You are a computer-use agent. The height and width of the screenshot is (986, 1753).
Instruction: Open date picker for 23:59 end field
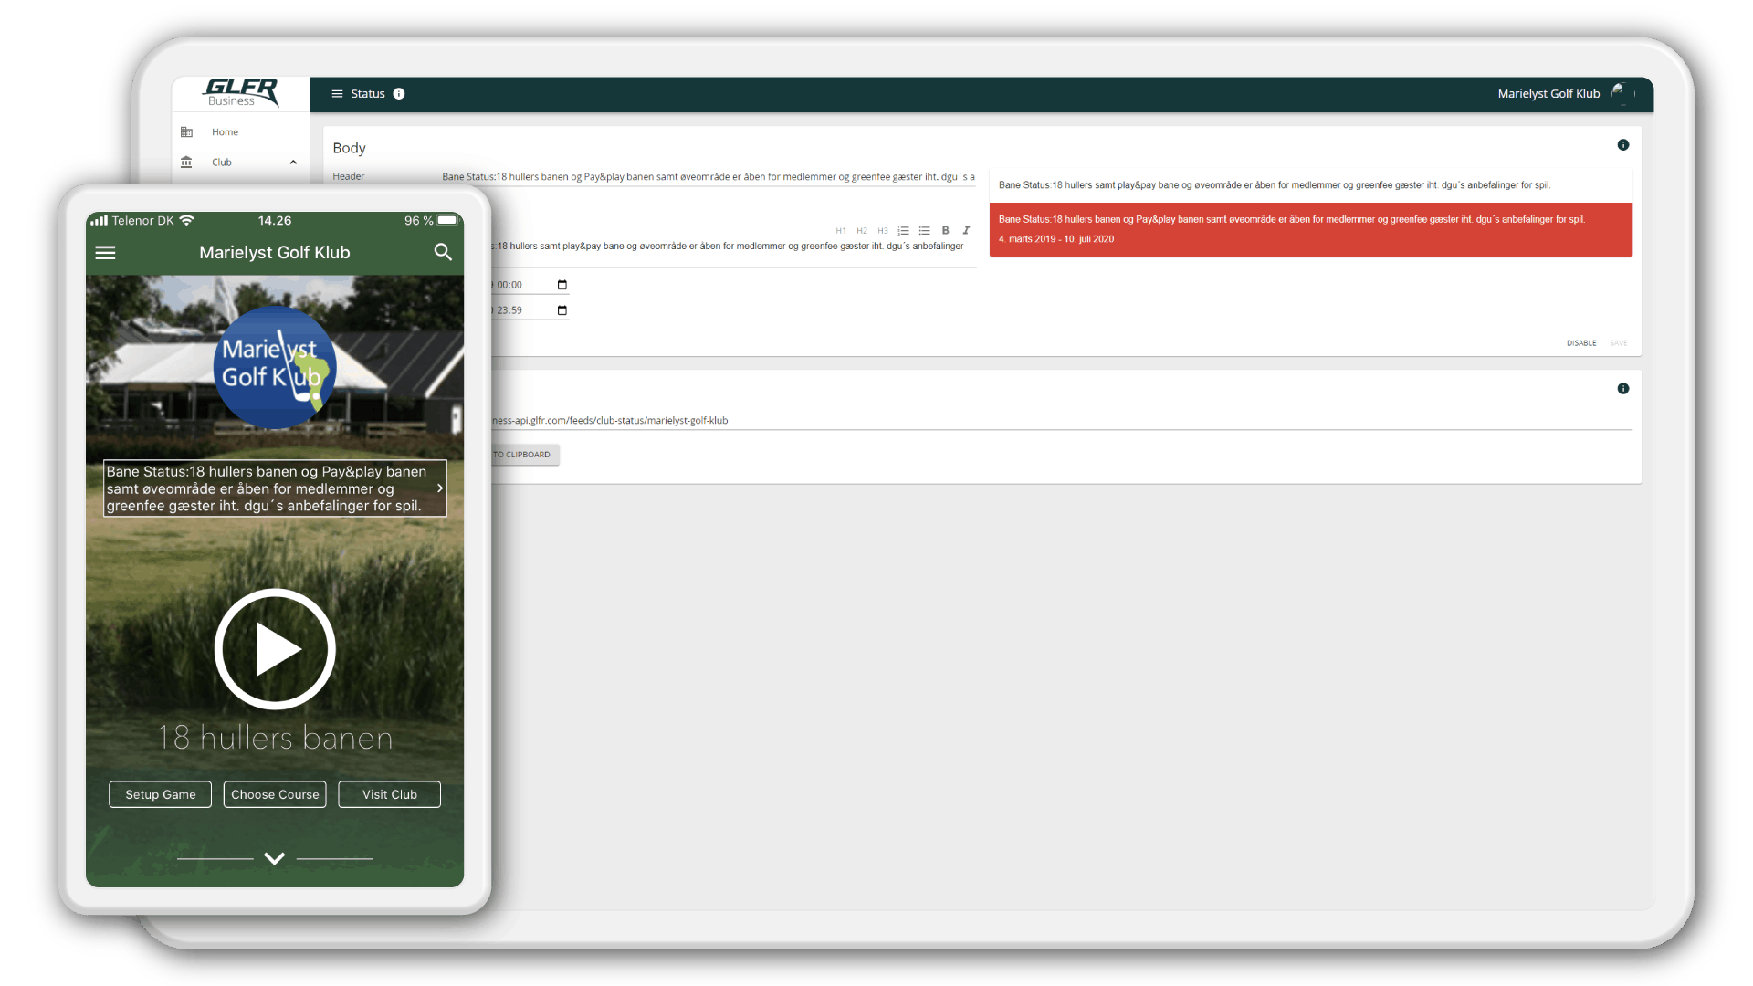pos(562,310)
